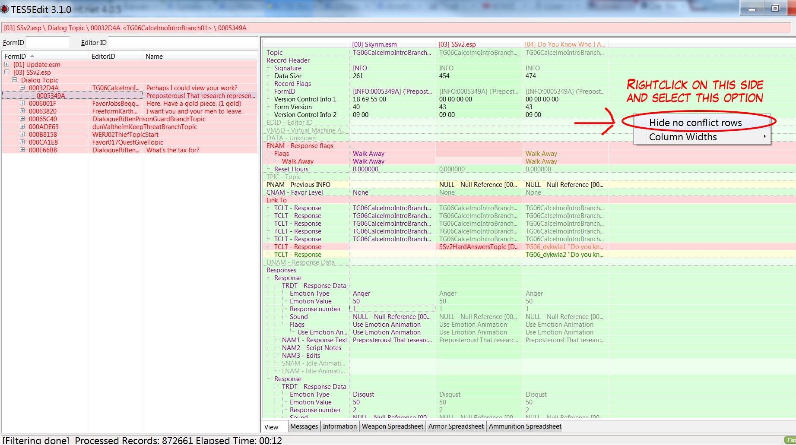Click the TES5Edit application icon in title bar
796x445 pixels.
coord(5,9)
